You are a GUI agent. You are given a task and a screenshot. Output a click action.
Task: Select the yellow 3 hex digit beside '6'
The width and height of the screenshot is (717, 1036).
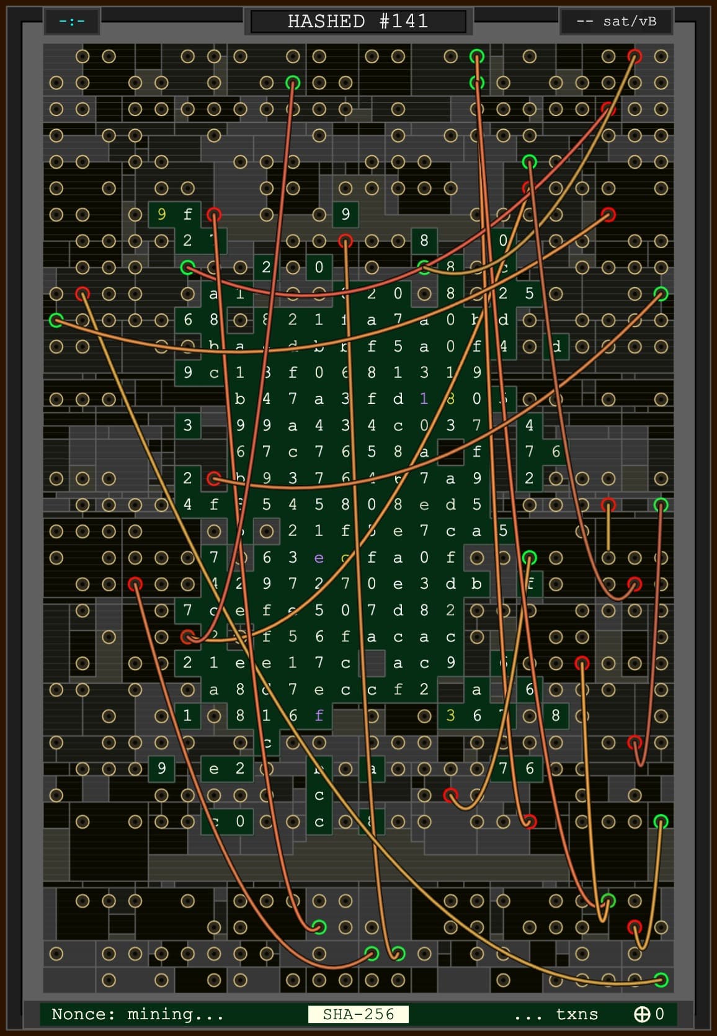(450, 716)
